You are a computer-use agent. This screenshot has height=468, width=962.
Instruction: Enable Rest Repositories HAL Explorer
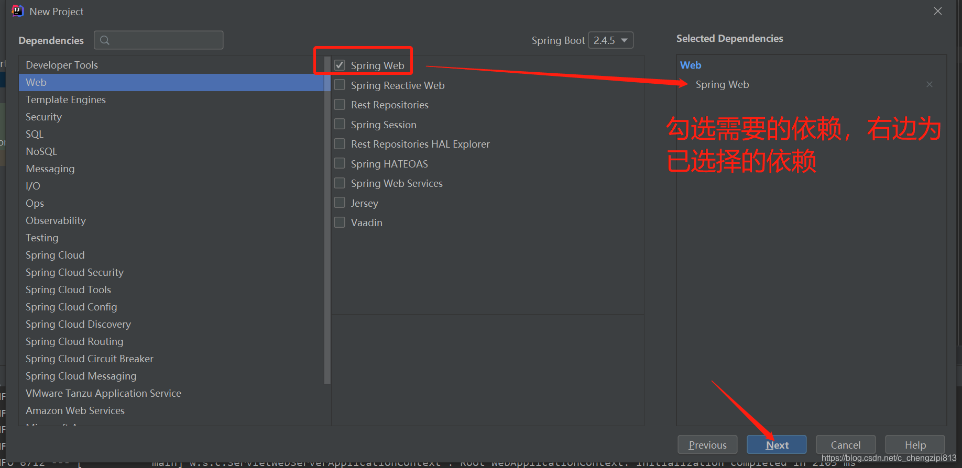(x=340, y=143)
